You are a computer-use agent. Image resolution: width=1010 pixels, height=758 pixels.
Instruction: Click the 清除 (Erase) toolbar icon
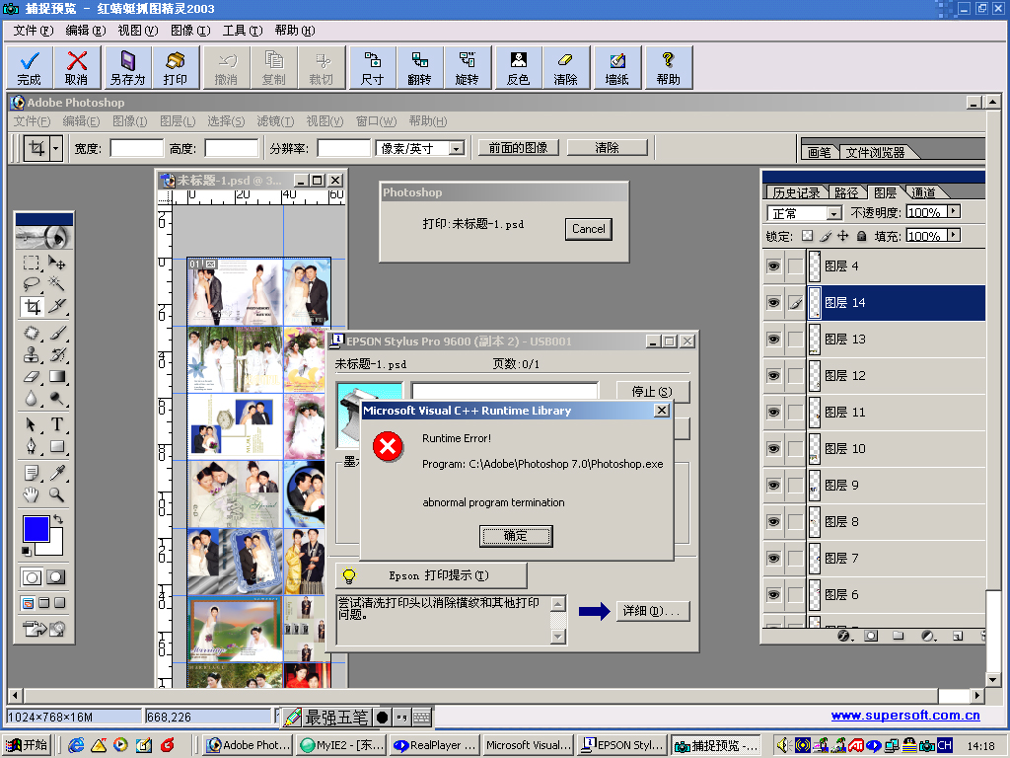tap(565, 67)
